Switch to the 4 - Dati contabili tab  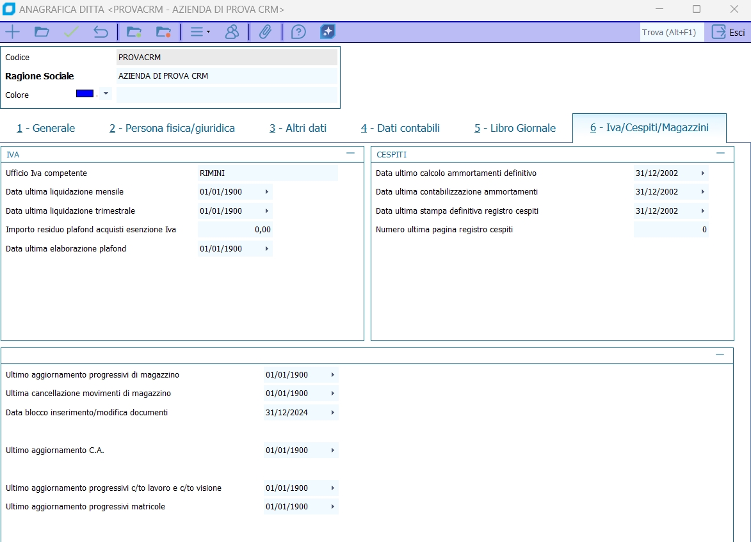(x=400, y=128)
